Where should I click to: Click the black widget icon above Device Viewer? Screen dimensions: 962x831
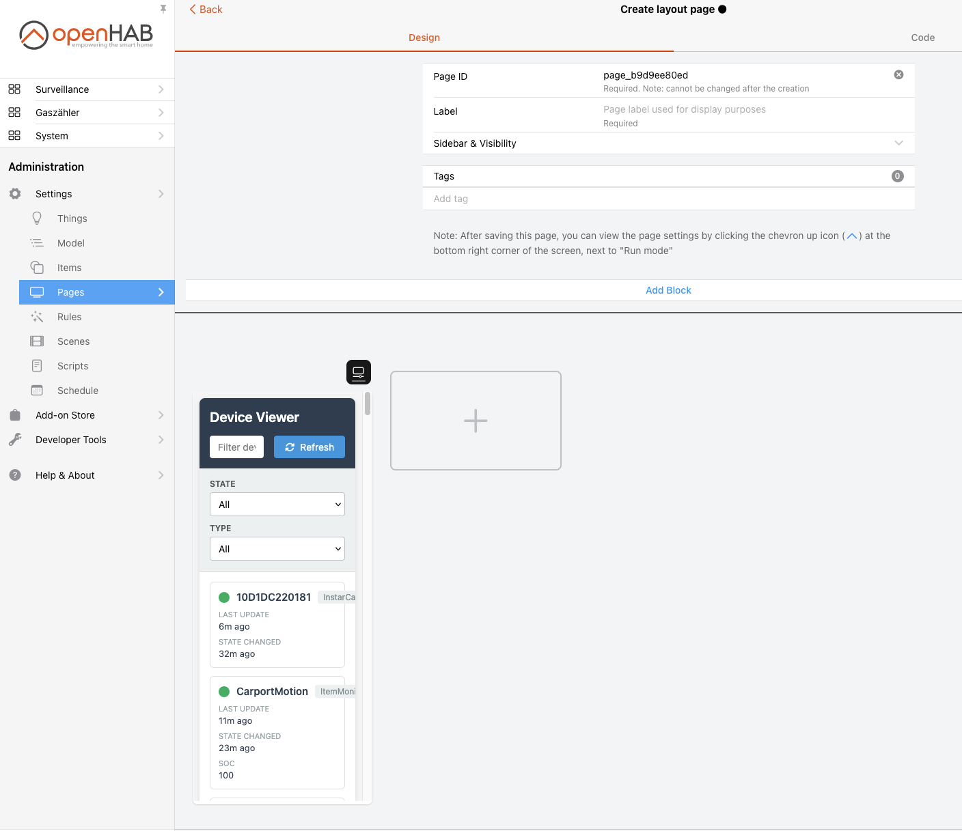coord(358,372)
